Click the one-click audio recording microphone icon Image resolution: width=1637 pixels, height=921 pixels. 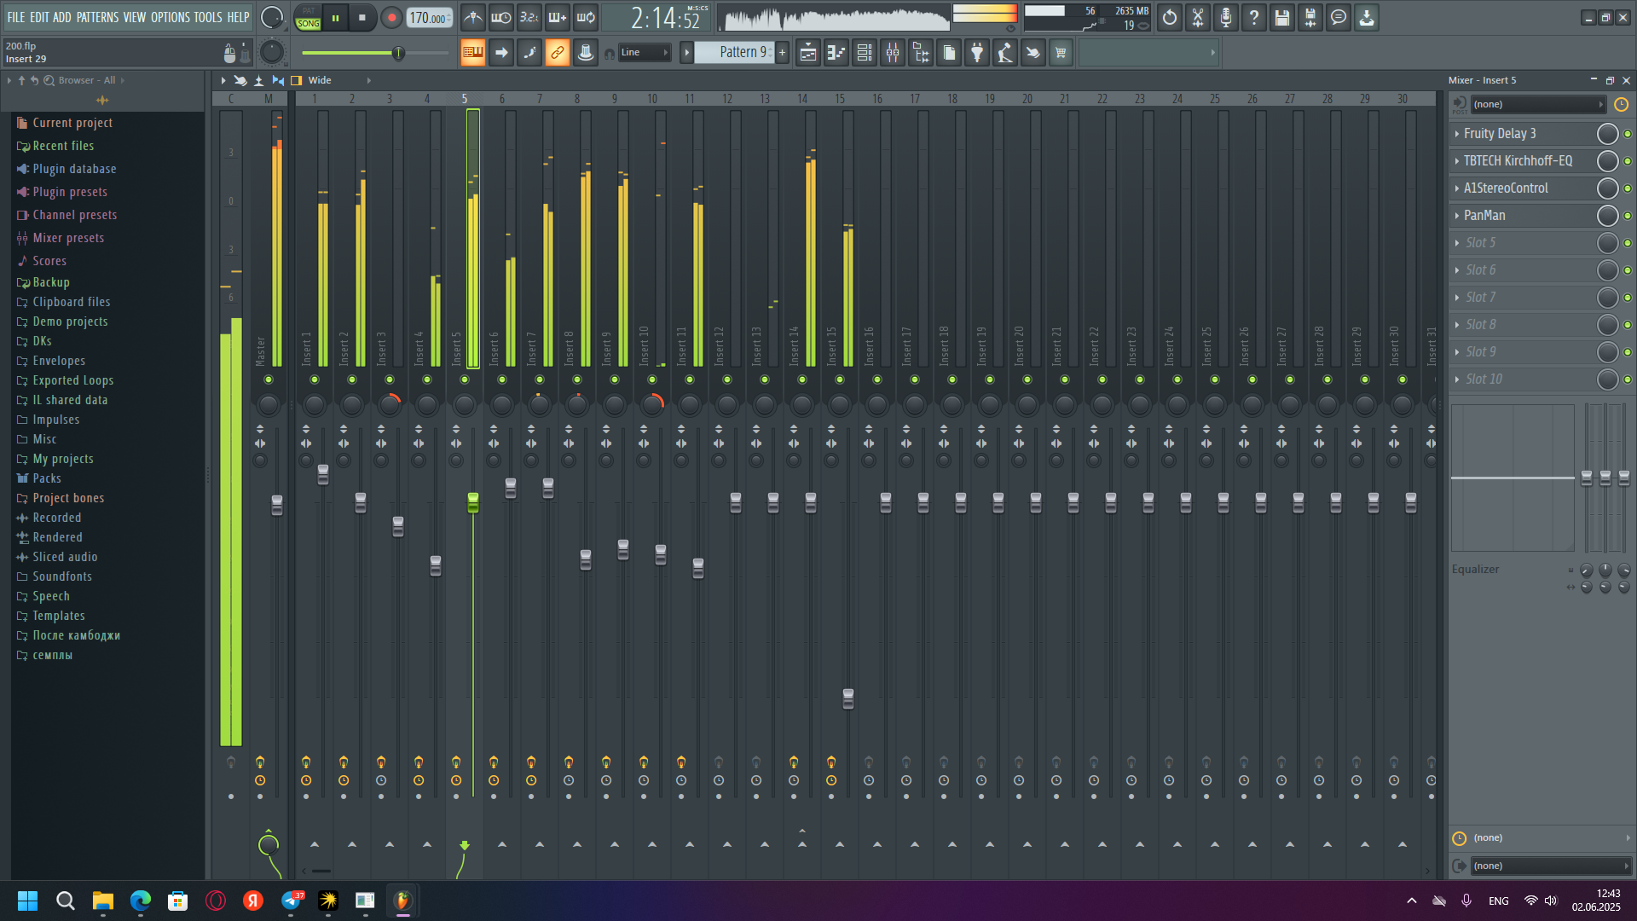click(1225, 18)
